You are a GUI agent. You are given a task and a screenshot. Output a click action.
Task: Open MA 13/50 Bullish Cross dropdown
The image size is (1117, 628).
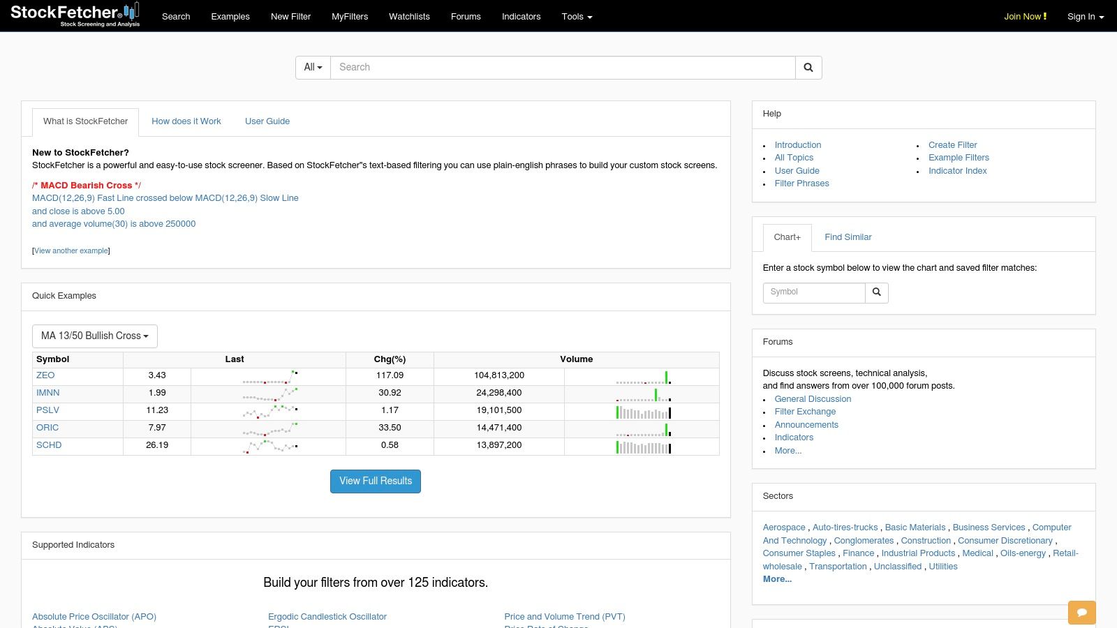point(95,336)
